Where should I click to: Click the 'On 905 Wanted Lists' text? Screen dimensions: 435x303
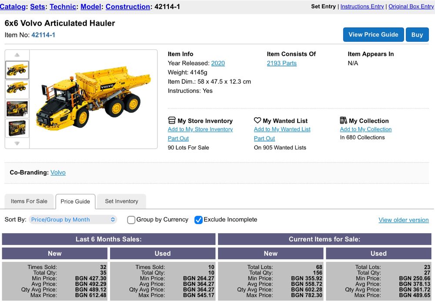tap(280, 148)
